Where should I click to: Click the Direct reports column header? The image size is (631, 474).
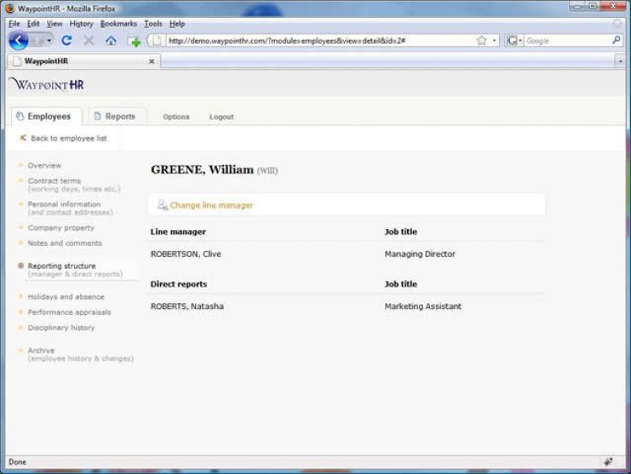pos(178,284)
